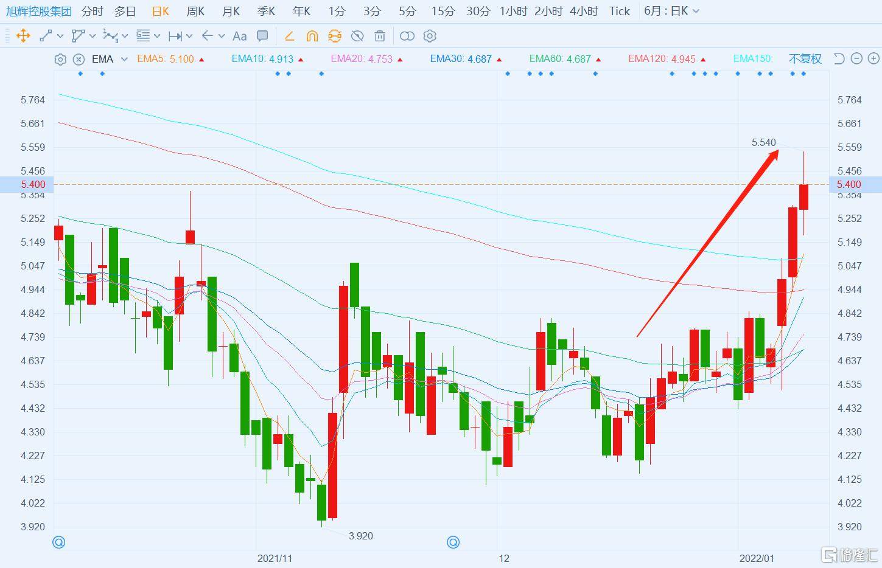
Task: Click the zoom out minus icon
Action: (x=856, y=59)
